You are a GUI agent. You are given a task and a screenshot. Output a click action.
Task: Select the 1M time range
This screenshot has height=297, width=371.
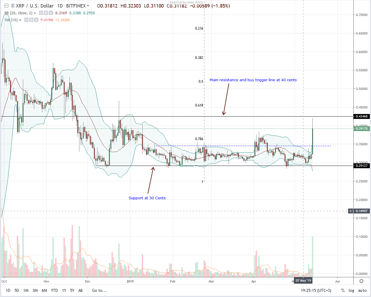click(26, 290)
